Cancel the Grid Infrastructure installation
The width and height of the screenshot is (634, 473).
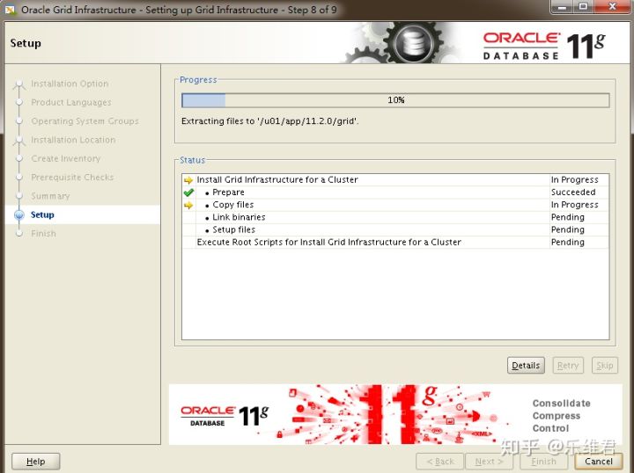coord(599,462)
